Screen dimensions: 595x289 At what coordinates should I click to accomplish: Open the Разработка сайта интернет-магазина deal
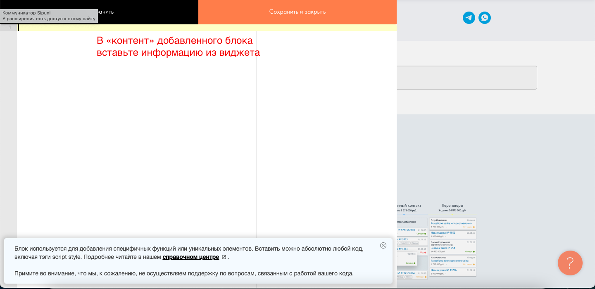[451, 223]
